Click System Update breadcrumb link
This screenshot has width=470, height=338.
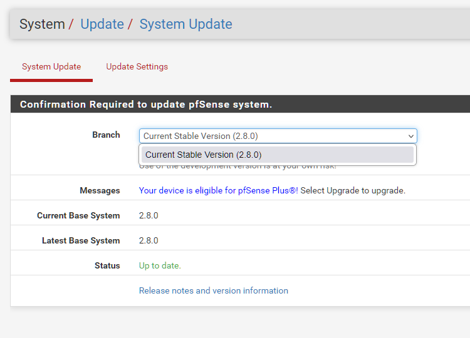point(186,24)
